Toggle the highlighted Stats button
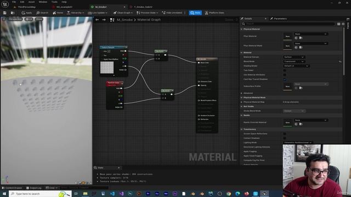The height and width of the screenshot is (197, 351). point(195,13)
